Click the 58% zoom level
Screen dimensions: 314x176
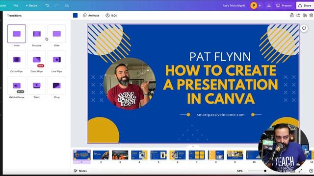click(240, 171)
